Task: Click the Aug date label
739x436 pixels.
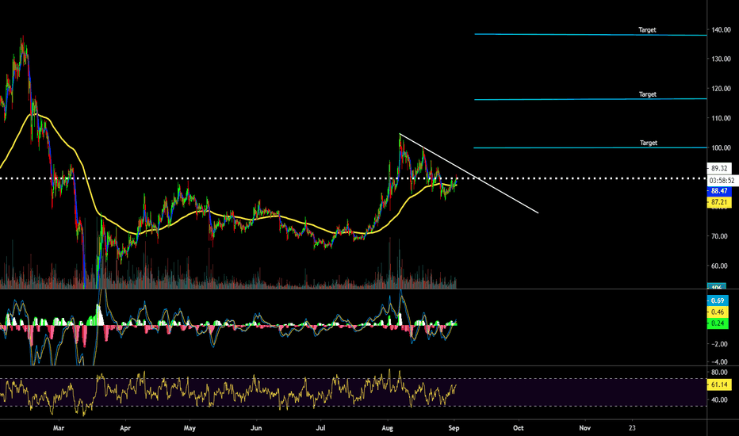Action: (388, 428)
